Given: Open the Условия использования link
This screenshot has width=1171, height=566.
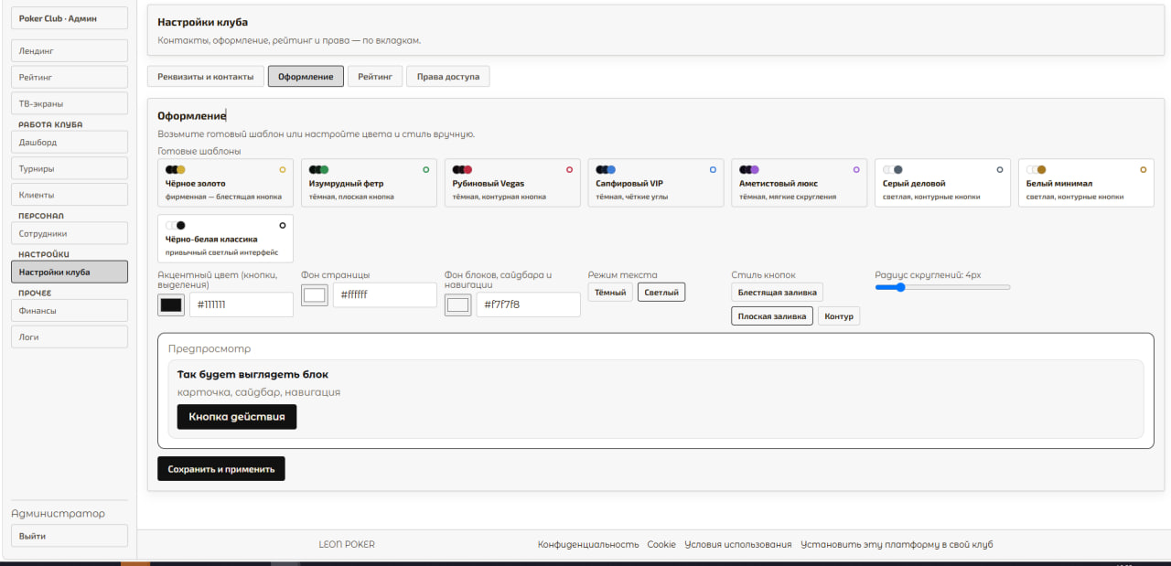Looking at the screenshot, I should point(738,545).
